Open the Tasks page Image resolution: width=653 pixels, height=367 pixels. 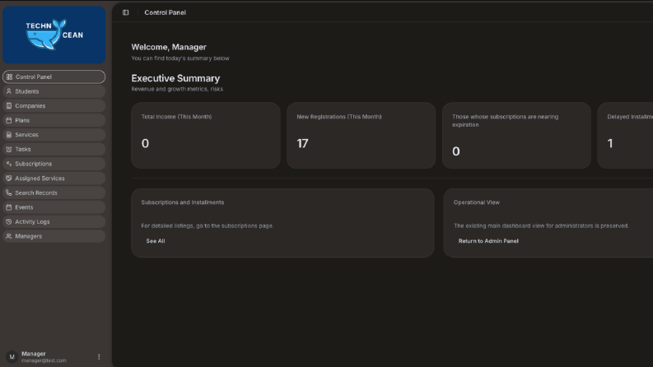coord(54,149)
